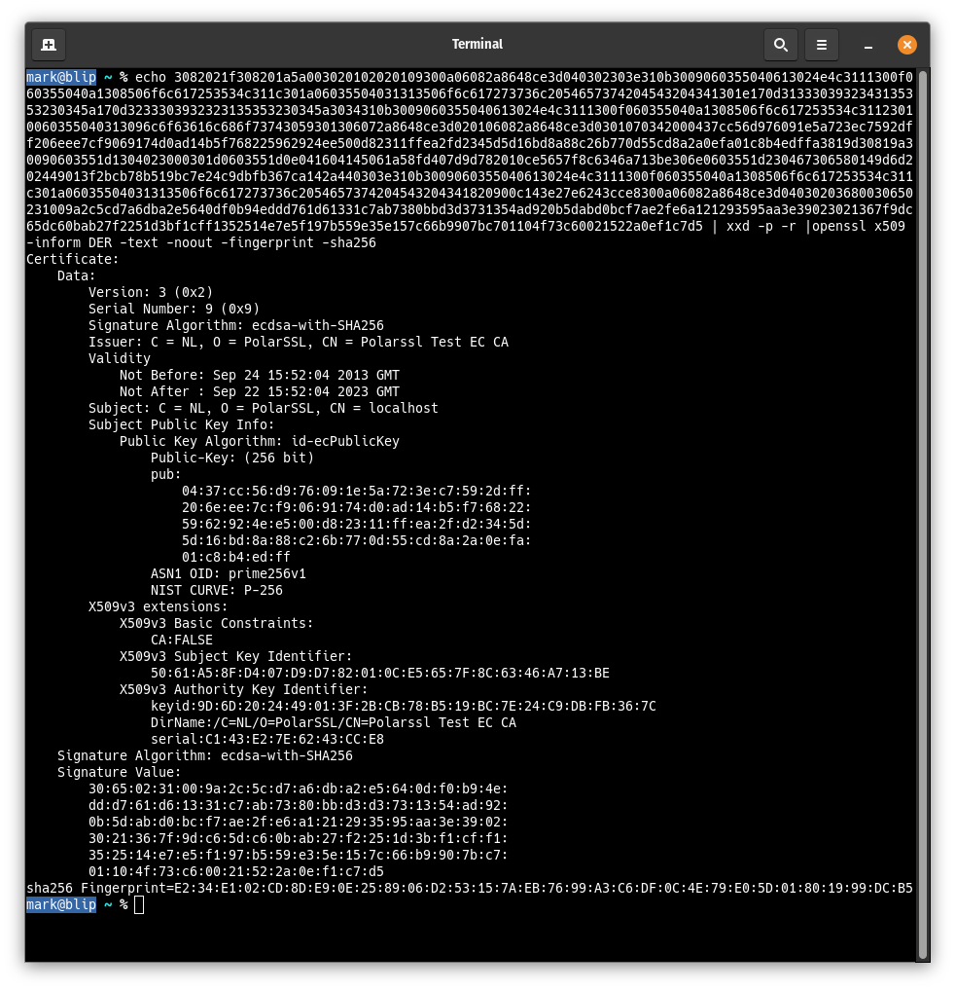
Task: Click the Public-Key: (256 bit) line
Action: 231,458
